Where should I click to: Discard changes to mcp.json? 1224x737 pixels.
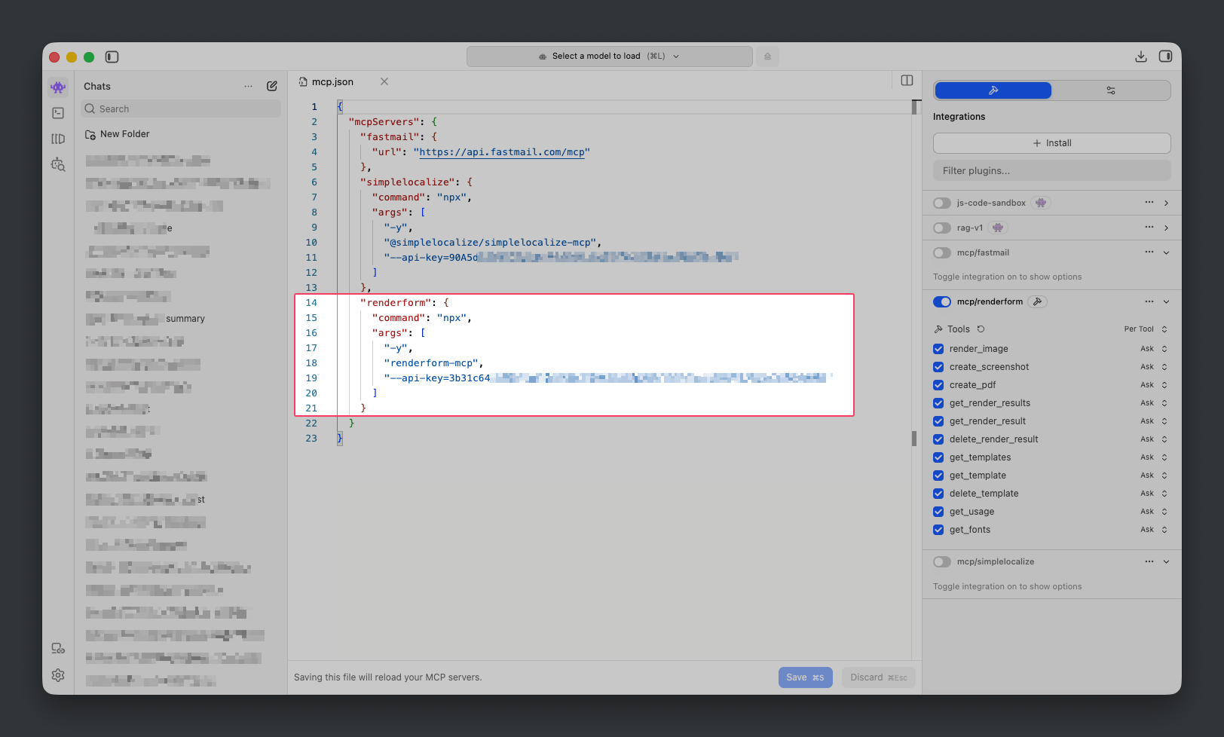[x=879, y=677]
